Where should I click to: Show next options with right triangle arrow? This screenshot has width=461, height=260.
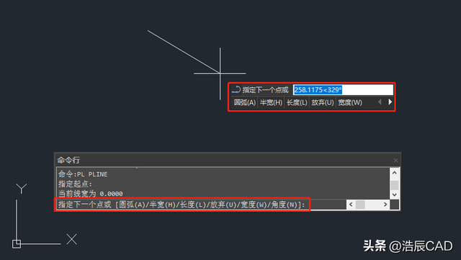pos(390,102)
